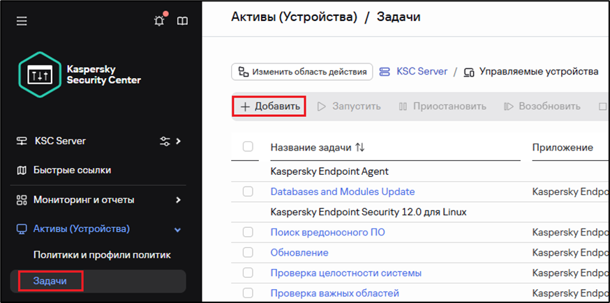This screenshot has height=303, width=610.
Task: Check the Databases and Modules Update checkbox
Action: tap(248, 191)
